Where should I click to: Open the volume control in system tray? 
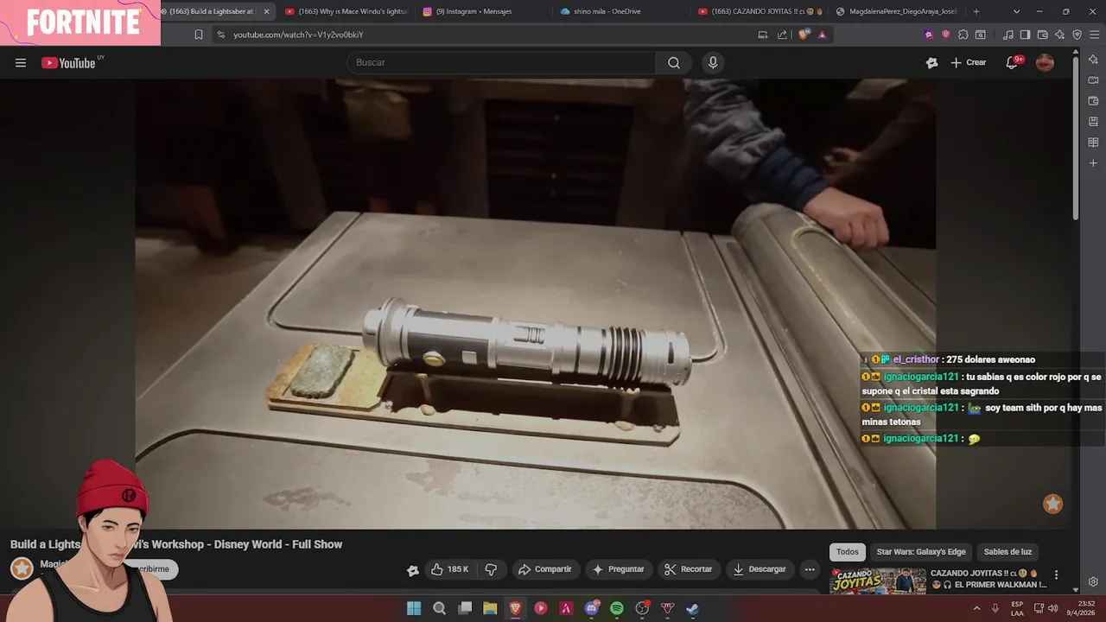pos(1053,608)
